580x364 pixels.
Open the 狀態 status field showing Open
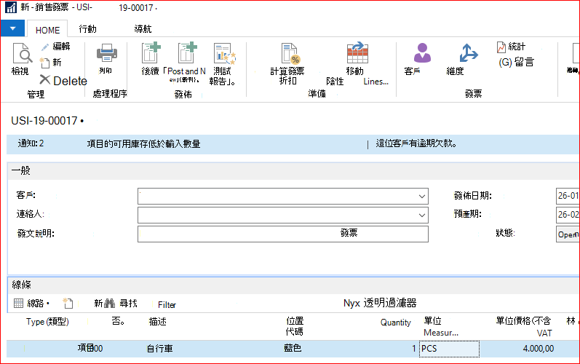click(568, 234)
